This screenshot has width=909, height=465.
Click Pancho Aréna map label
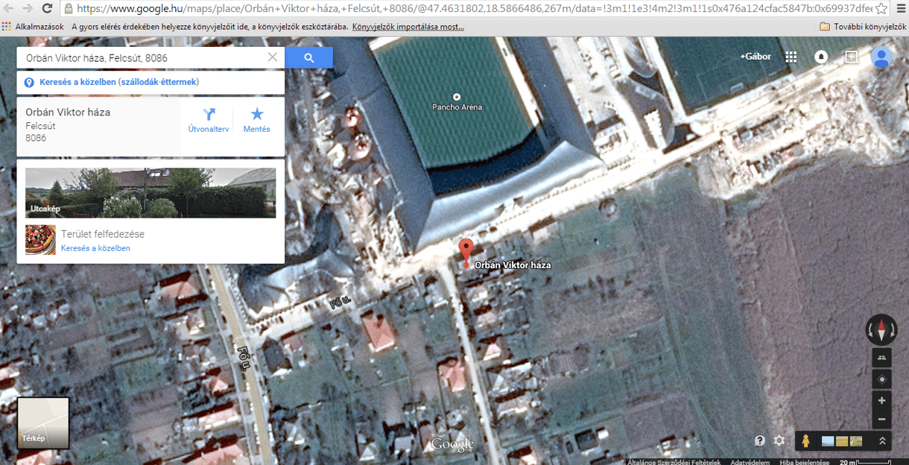tap(457, 107)
